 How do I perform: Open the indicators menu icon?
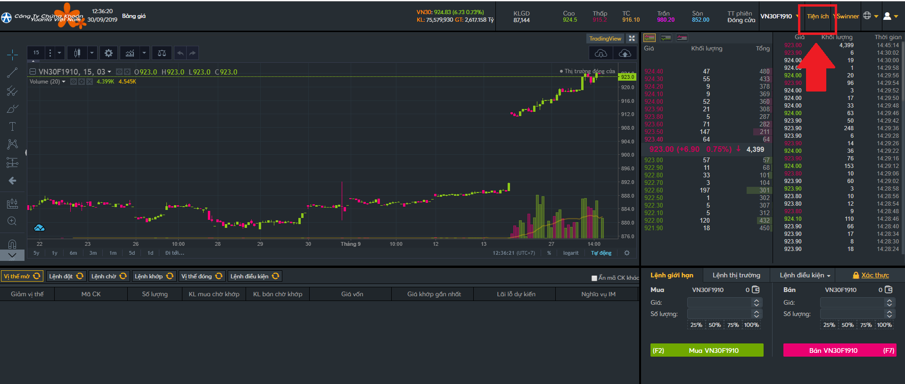(130, 53)
